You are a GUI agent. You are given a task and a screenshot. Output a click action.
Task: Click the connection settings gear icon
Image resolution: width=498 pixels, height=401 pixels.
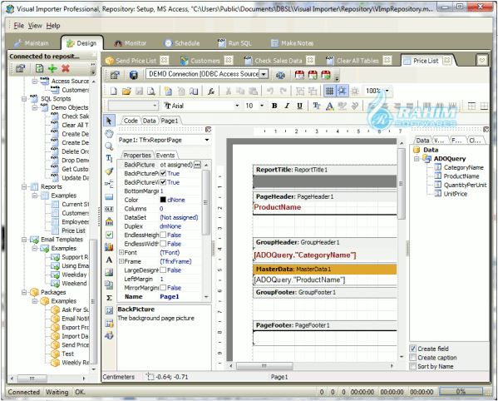tap(280, 75)
